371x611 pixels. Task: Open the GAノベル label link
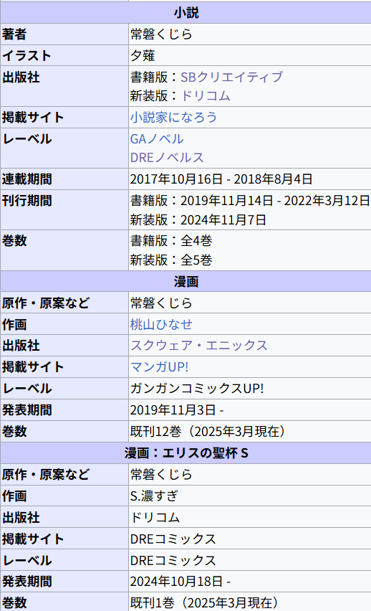click(x=157, y=139)
